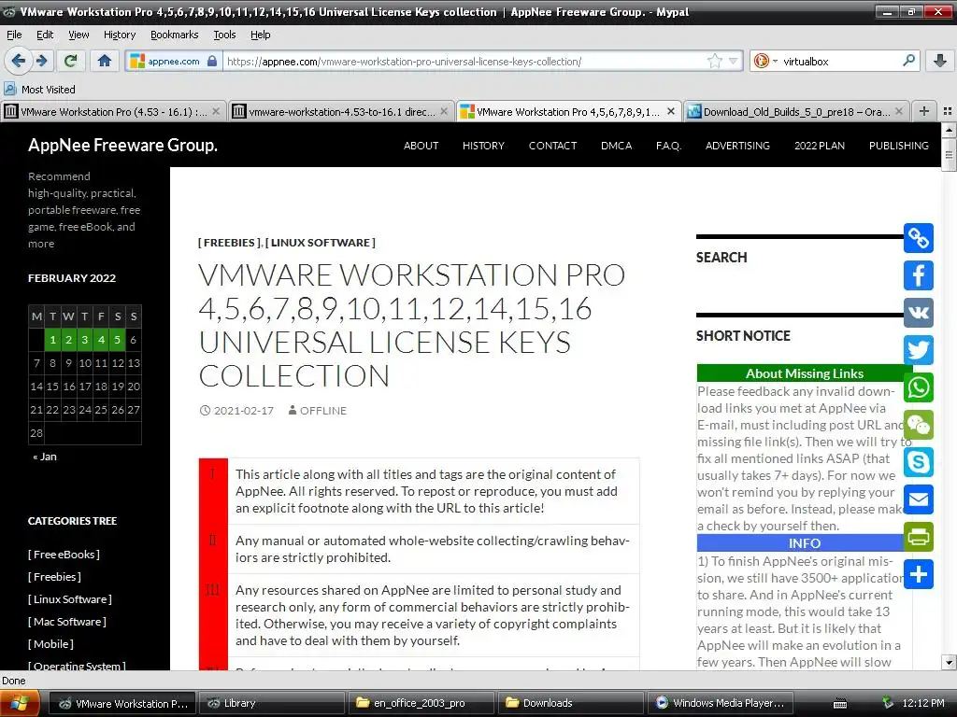Open the File menu
This screenshot has height=717, width=957.
[x=14, y=35]
